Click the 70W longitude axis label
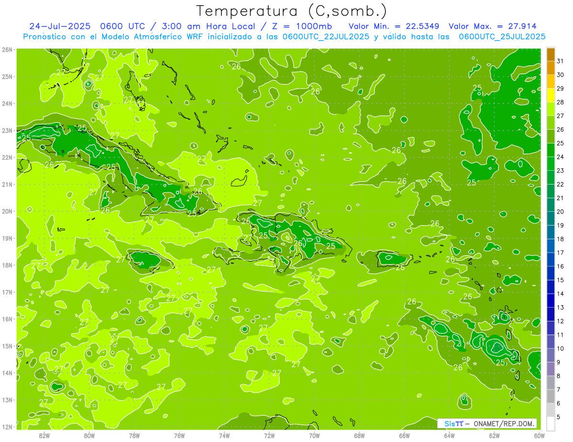This screenshot has height=442, width=573. (314, 435)
